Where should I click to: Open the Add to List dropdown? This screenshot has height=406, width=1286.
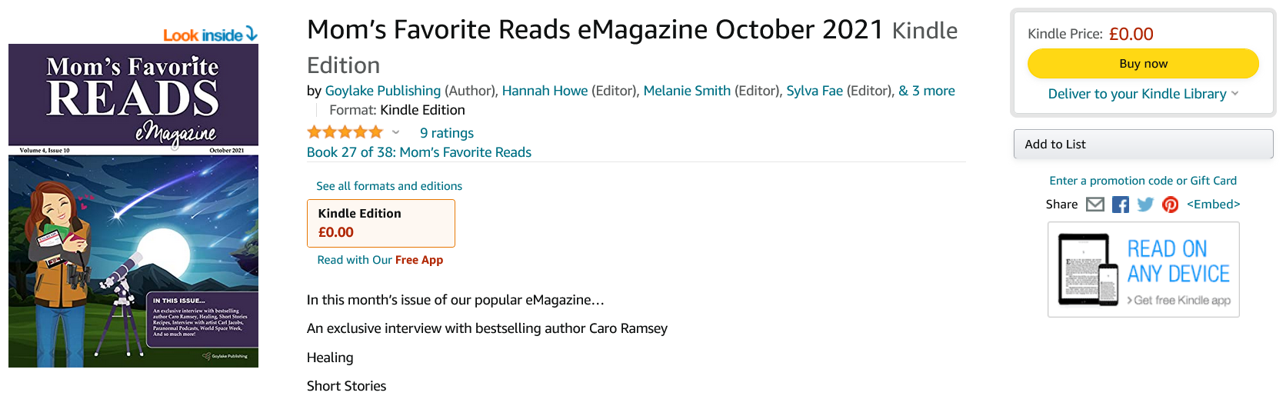[x=1143, y=145]
